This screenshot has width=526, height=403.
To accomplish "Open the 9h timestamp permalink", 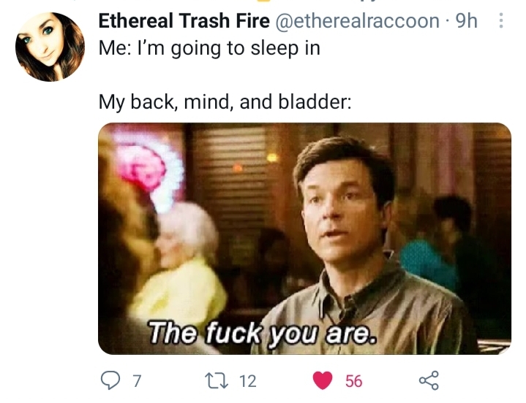I will click(467, 20).
